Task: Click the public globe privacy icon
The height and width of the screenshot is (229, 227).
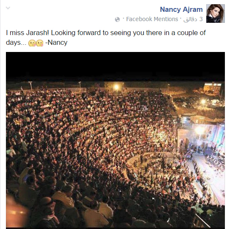Action: (117, 19)
